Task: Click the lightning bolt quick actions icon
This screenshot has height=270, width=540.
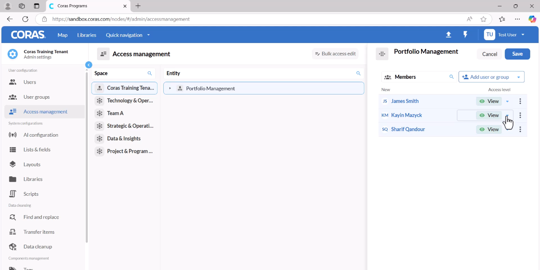Action: (x=465, y=35)
